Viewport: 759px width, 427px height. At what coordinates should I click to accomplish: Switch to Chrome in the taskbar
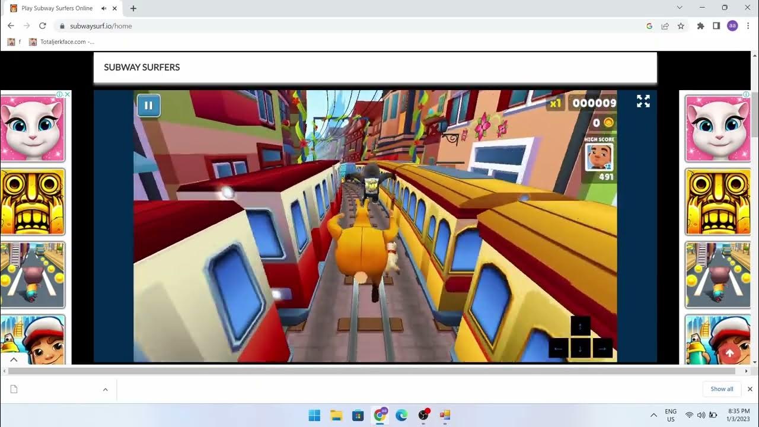click(x=379, y=415)
